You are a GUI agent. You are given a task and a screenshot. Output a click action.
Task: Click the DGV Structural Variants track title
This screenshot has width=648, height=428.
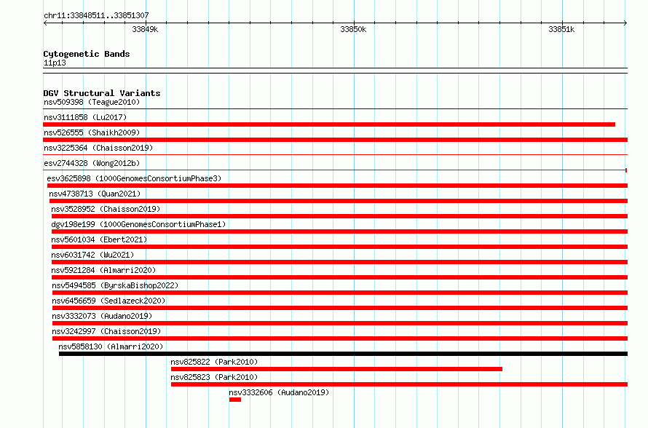point(102,93)
